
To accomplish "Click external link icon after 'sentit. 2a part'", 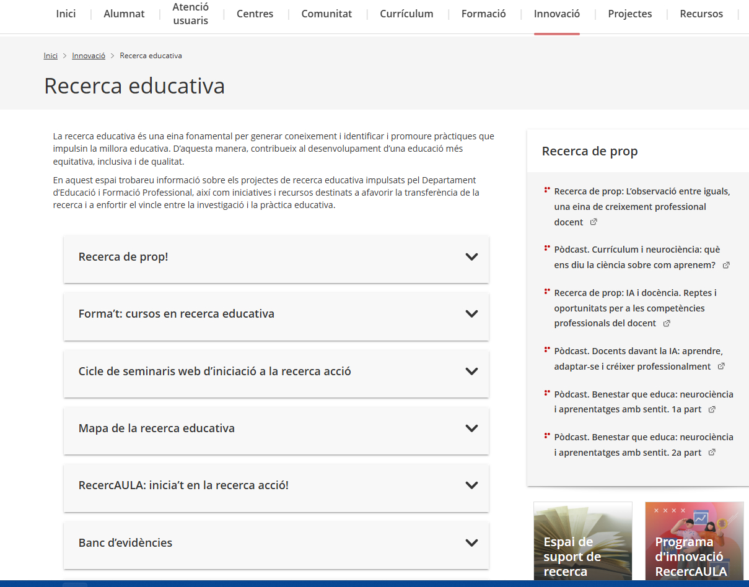I will (712, 453).
